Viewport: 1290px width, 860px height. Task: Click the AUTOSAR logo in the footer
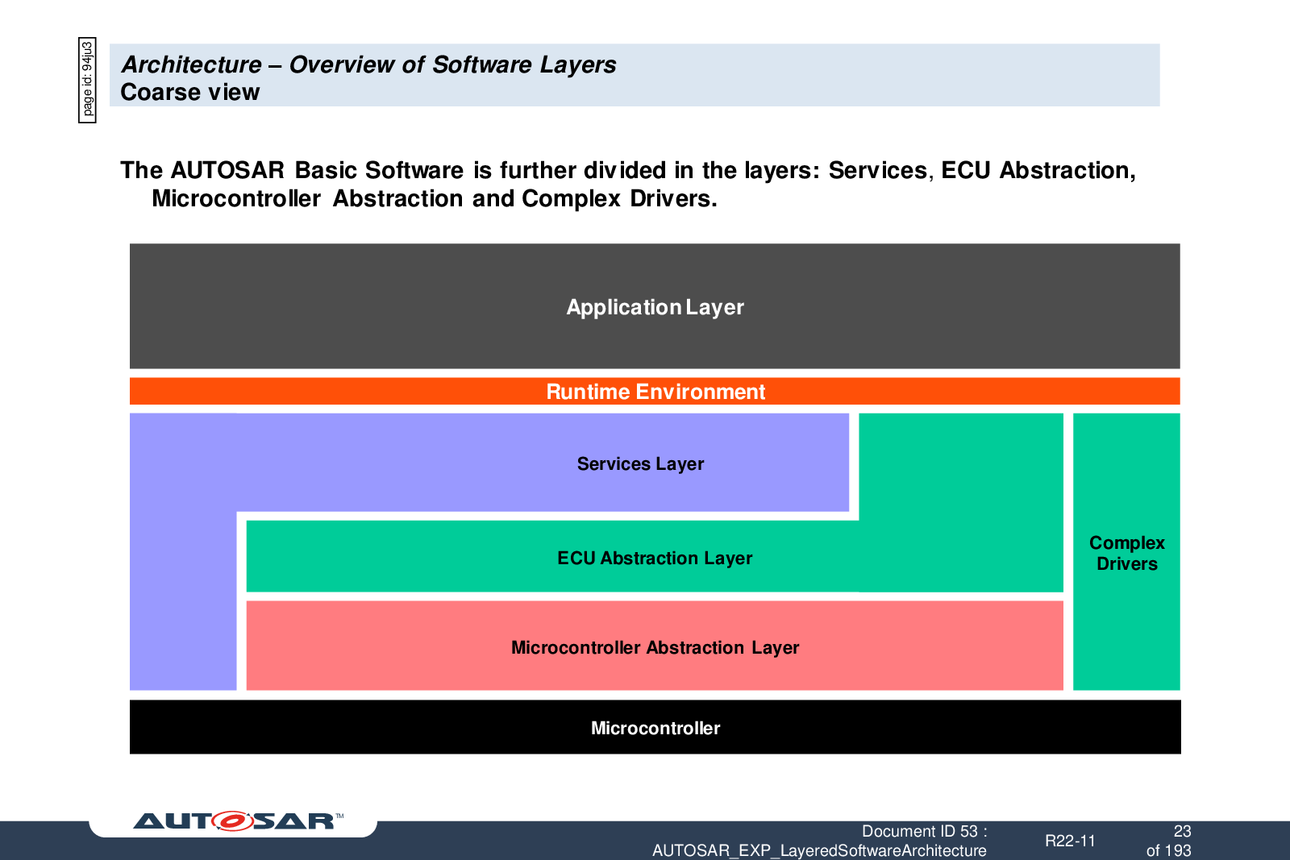(x=238, y=821)
